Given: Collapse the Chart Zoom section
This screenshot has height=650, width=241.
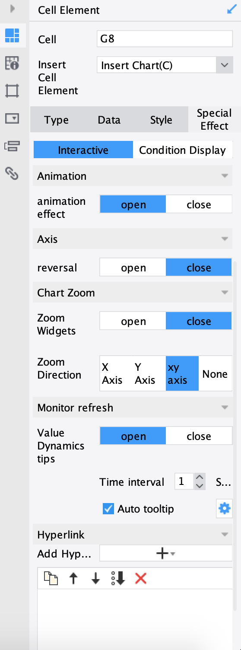Looking at the screenshot, I should tap(224, 293).
